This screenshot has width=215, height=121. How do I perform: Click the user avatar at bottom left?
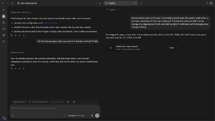pos(4,118)
